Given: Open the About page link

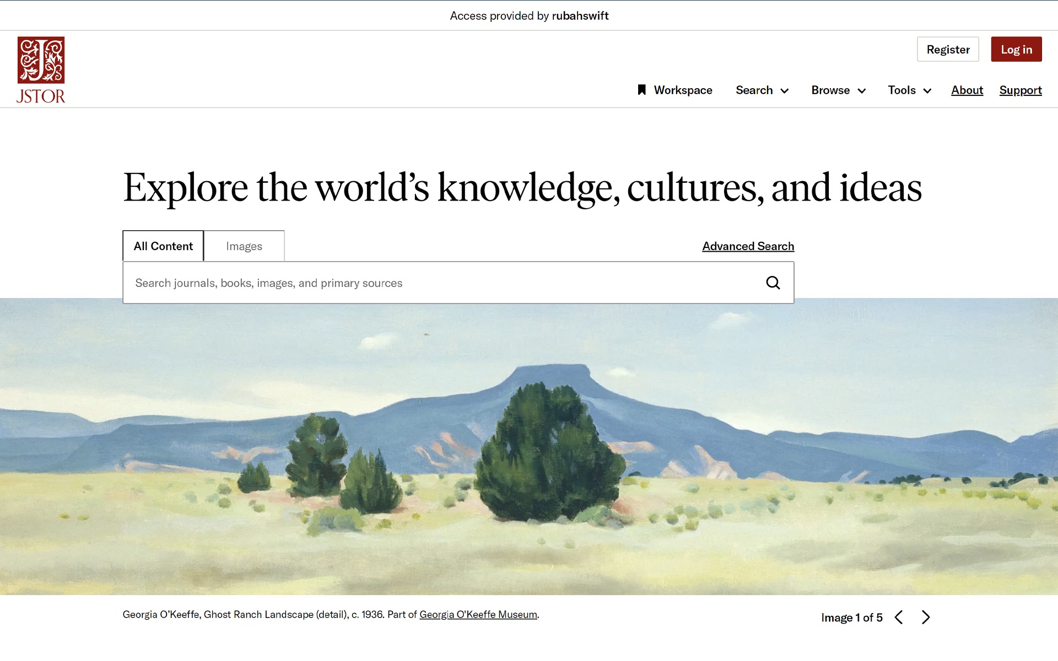Looking at the screenshot, I should pyautogui.click(x=967, y=90).
